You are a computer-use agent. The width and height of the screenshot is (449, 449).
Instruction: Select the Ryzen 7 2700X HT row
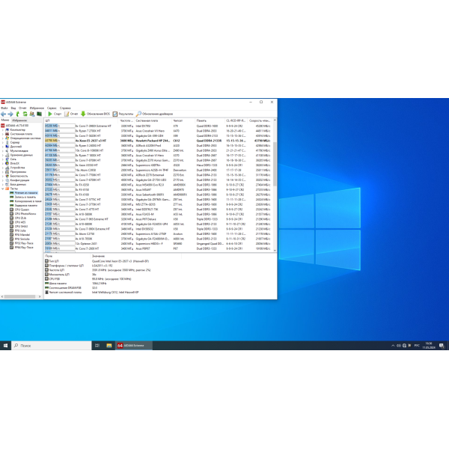pyautogui.click(x=159, y=131)
